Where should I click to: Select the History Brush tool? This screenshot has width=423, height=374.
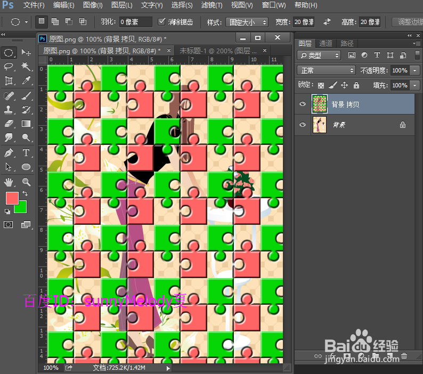(26, 110)
